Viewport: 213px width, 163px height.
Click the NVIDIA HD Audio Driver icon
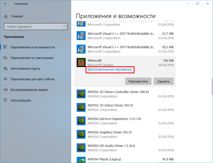coord(81,148)
